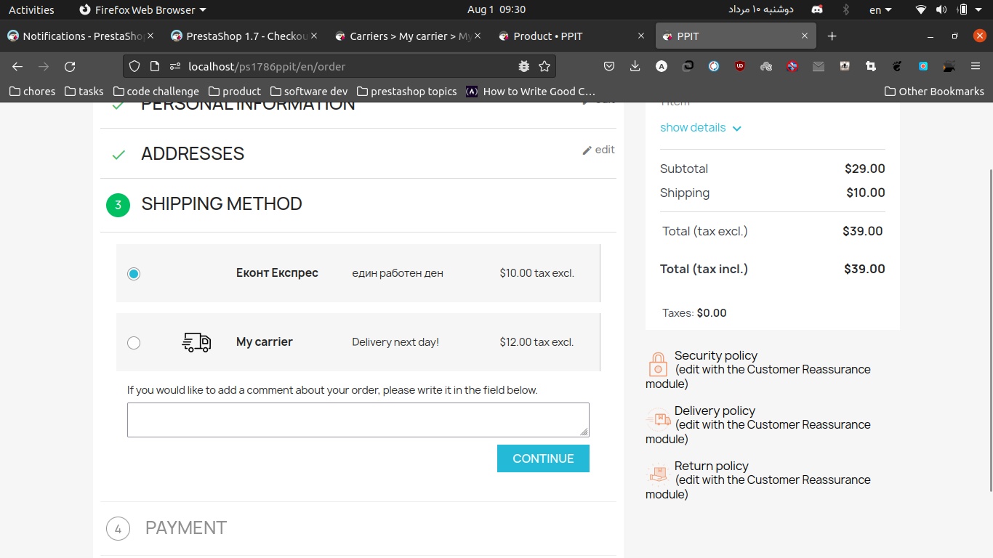Open clock showing Aug 1 09:30
This screenshot has width=993, height=558.
pos(496,9)
